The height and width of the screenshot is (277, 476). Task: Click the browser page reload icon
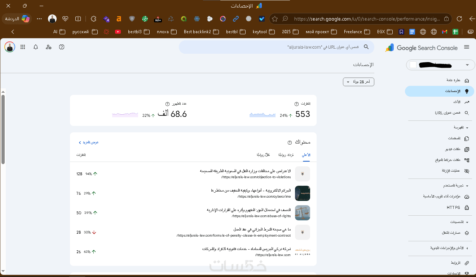pos(459,19)
